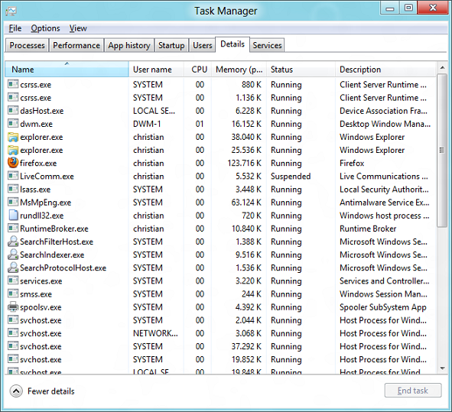Switch to the Services tab
452x412 pixels.
click(x=267, y=46)
